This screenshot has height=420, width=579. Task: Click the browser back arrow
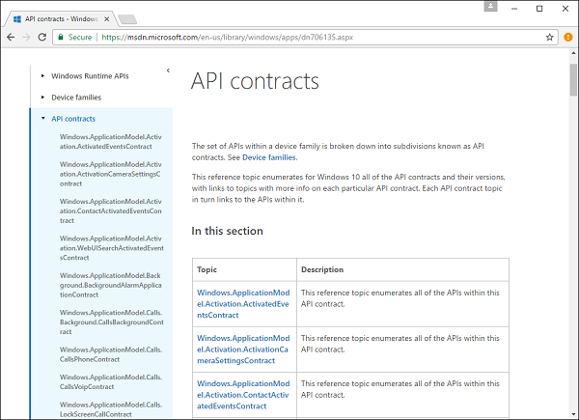point(12,37)
